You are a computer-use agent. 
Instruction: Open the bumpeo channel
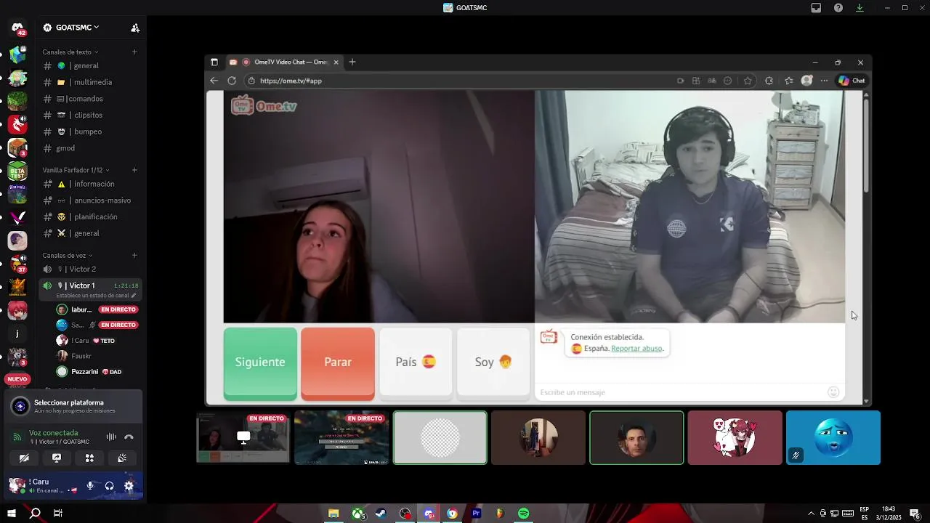pyautogui.click(x=91, y=131)
